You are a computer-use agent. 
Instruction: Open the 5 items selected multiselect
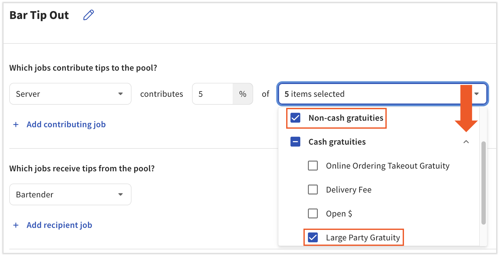coord(368,94)
